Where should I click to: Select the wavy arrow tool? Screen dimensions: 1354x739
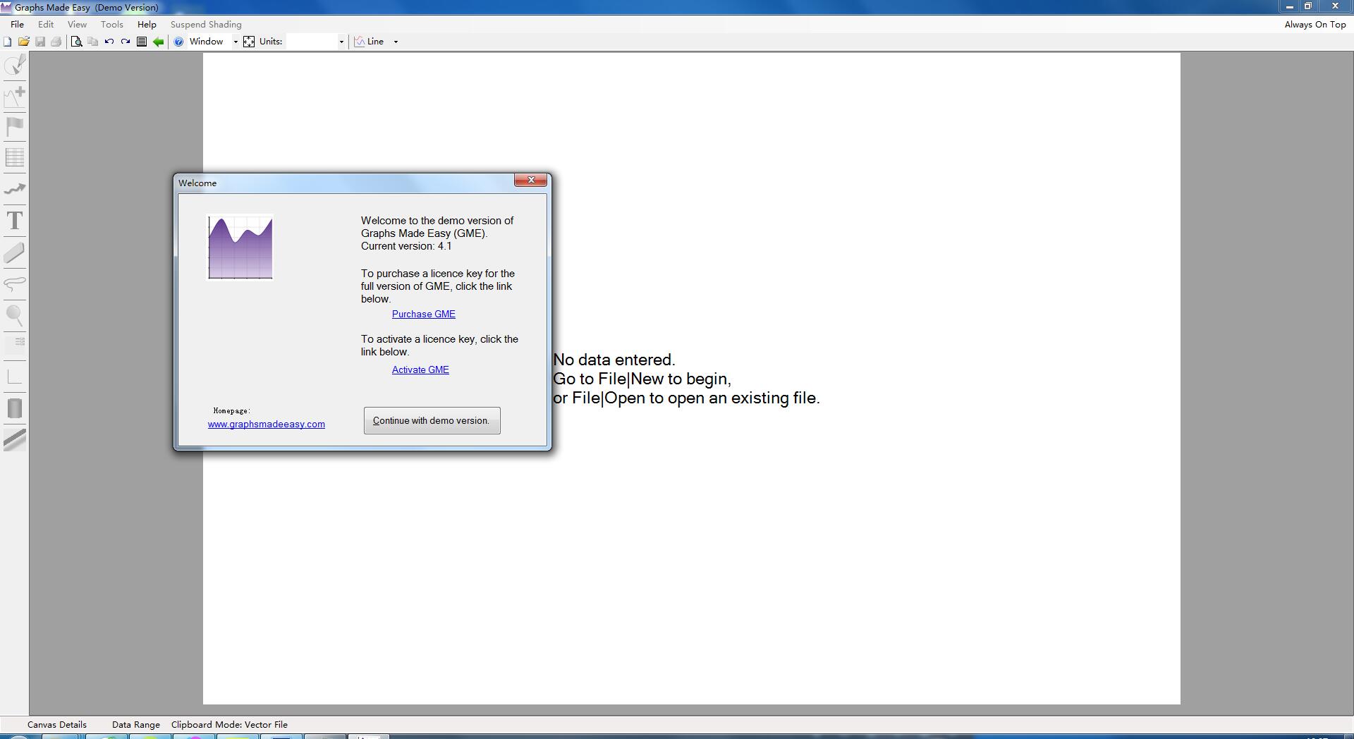(x=15, y=189)
